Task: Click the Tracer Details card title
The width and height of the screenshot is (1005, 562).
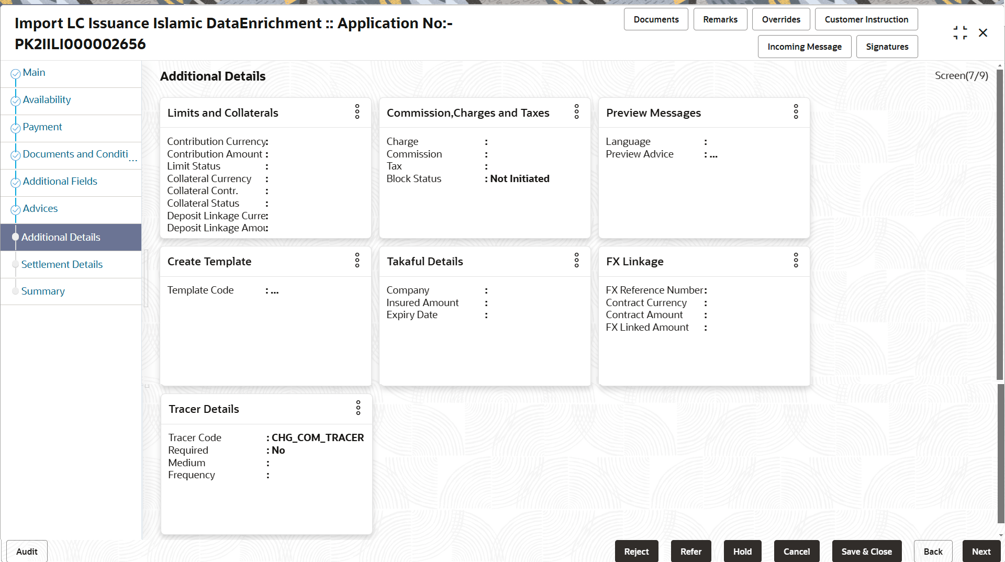Action: click(x=204, y=409)
